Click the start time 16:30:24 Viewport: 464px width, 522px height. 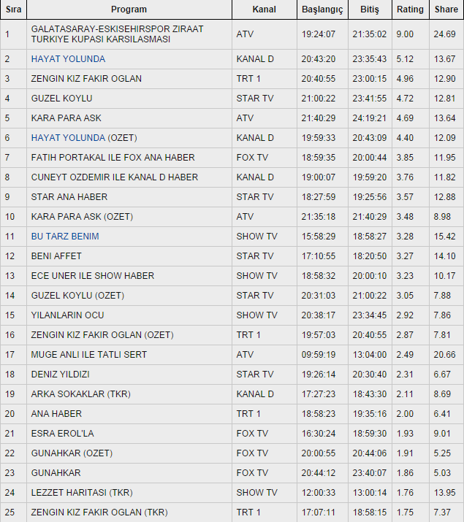click(319, 434)
